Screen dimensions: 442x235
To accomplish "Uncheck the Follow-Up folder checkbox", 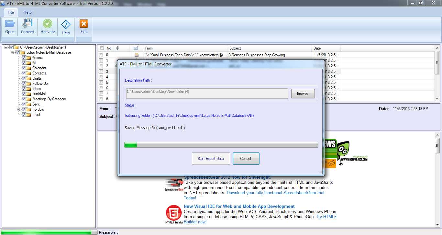I will point(24,84).
